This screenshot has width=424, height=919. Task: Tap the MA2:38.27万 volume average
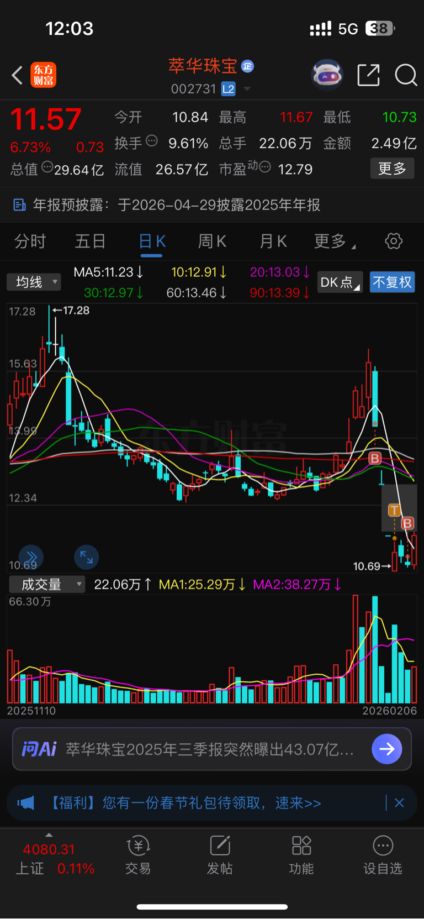tap(297, 585)
